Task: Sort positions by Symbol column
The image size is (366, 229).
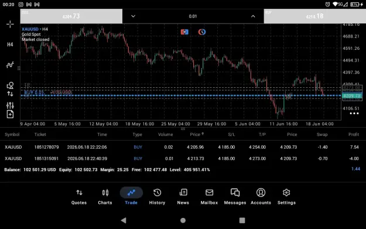Action: (12, 135)
